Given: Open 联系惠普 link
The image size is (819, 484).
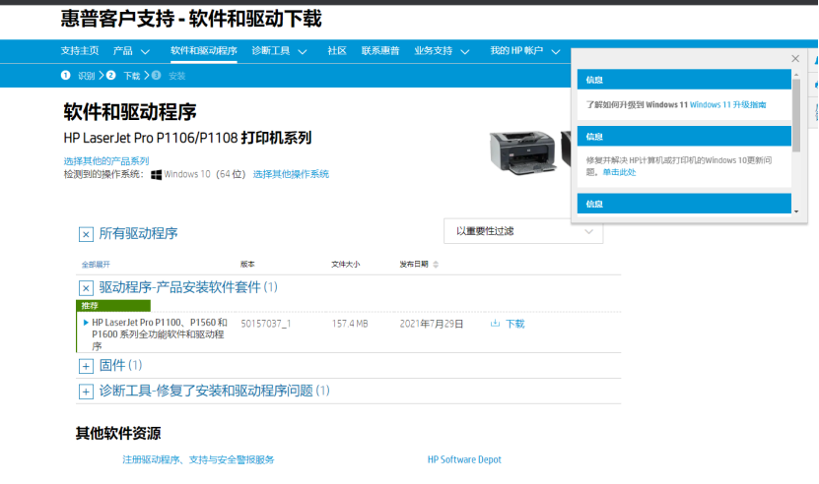Looking at the screenshot, I should click(380, 50).
